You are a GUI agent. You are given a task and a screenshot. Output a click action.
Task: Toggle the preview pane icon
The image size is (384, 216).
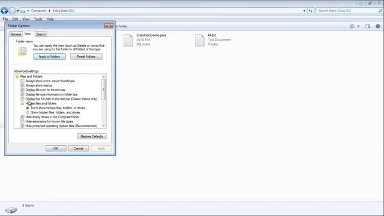[368, 26]
